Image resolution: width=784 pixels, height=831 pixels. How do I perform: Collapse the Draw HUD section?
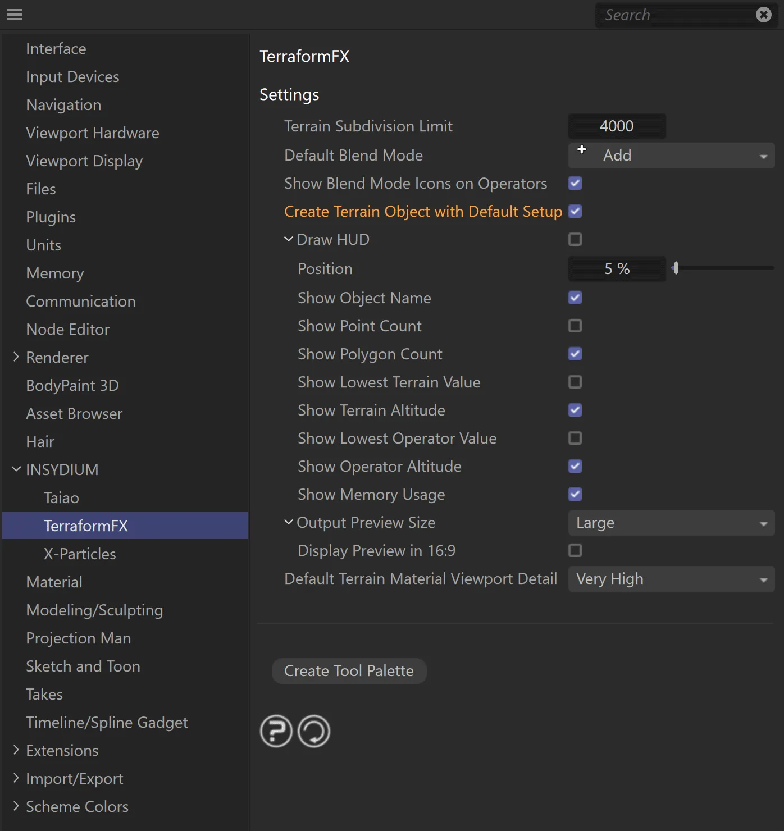(x=289, y=239)
